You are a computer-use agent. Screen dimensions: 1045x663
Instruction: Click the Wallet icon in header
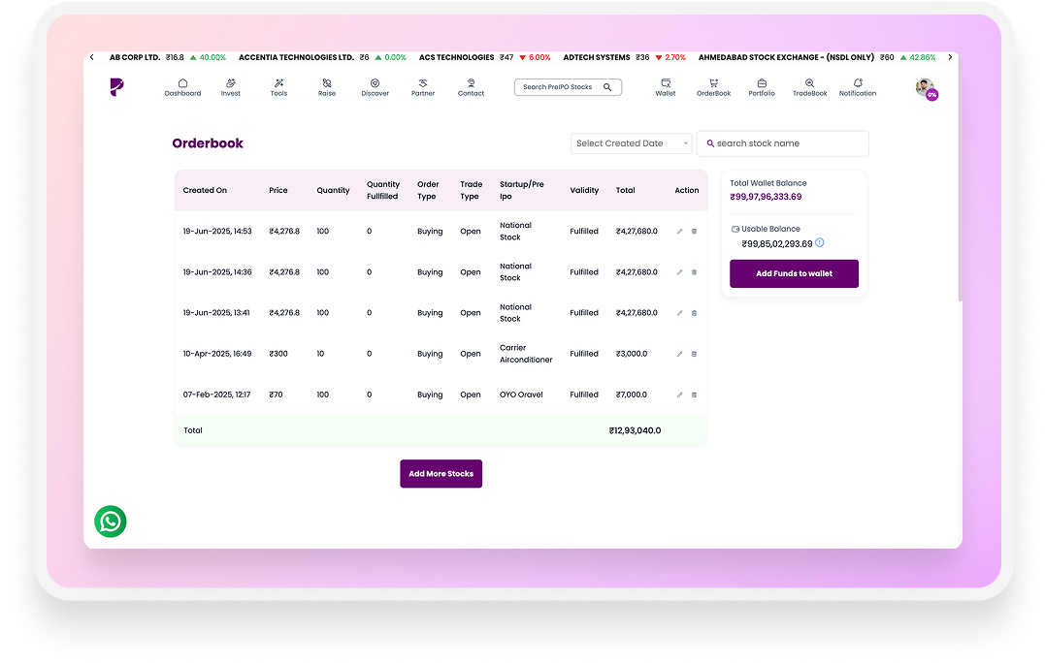click(666, 83)
